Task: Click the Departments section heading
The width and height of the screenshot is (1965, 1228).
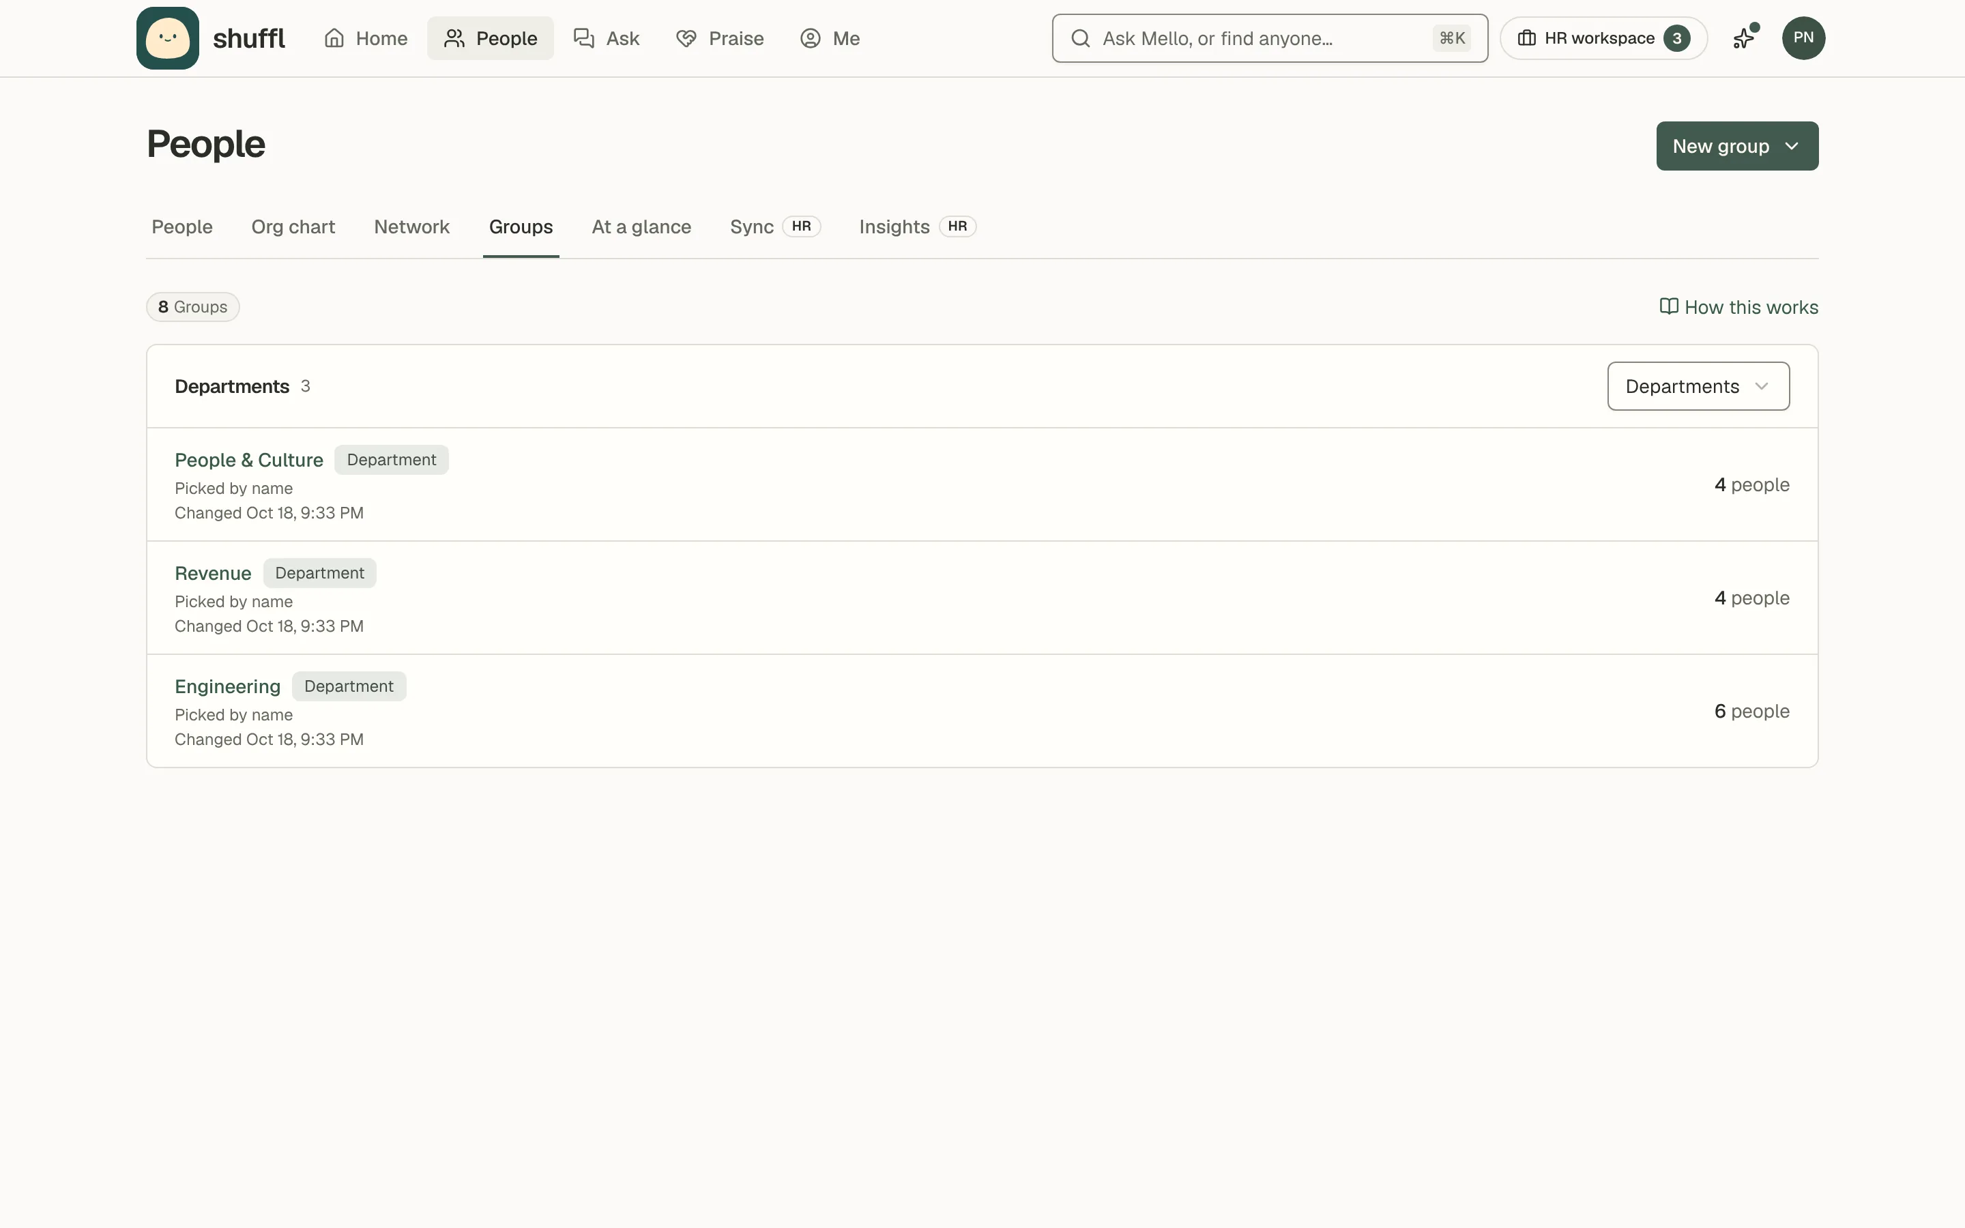Action: click(x=231, y=387)
